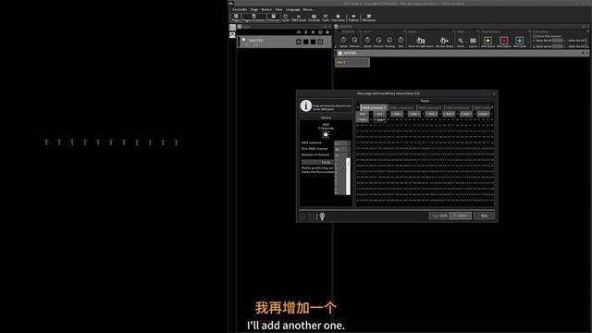Switch to the DMX universe 2 tab
Viewport: 592px width, 333px height.
(x=401, y=107)
